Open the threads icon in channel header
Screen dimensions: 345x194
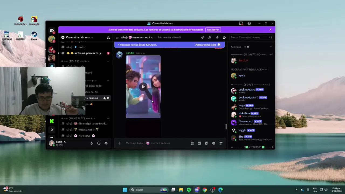203,37
